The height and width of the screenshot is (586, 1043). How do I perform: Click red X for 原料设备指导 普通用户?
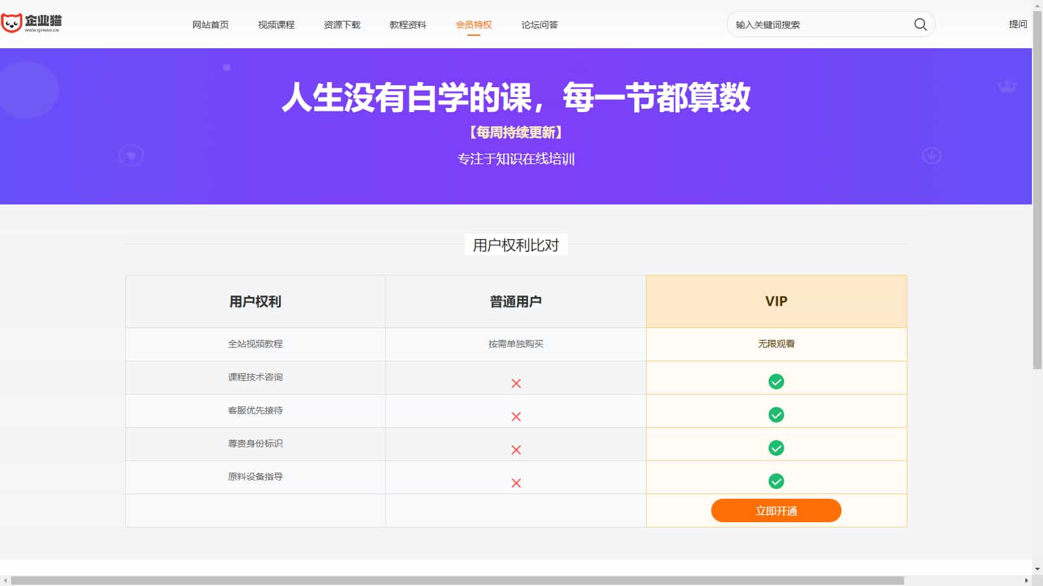516,483
